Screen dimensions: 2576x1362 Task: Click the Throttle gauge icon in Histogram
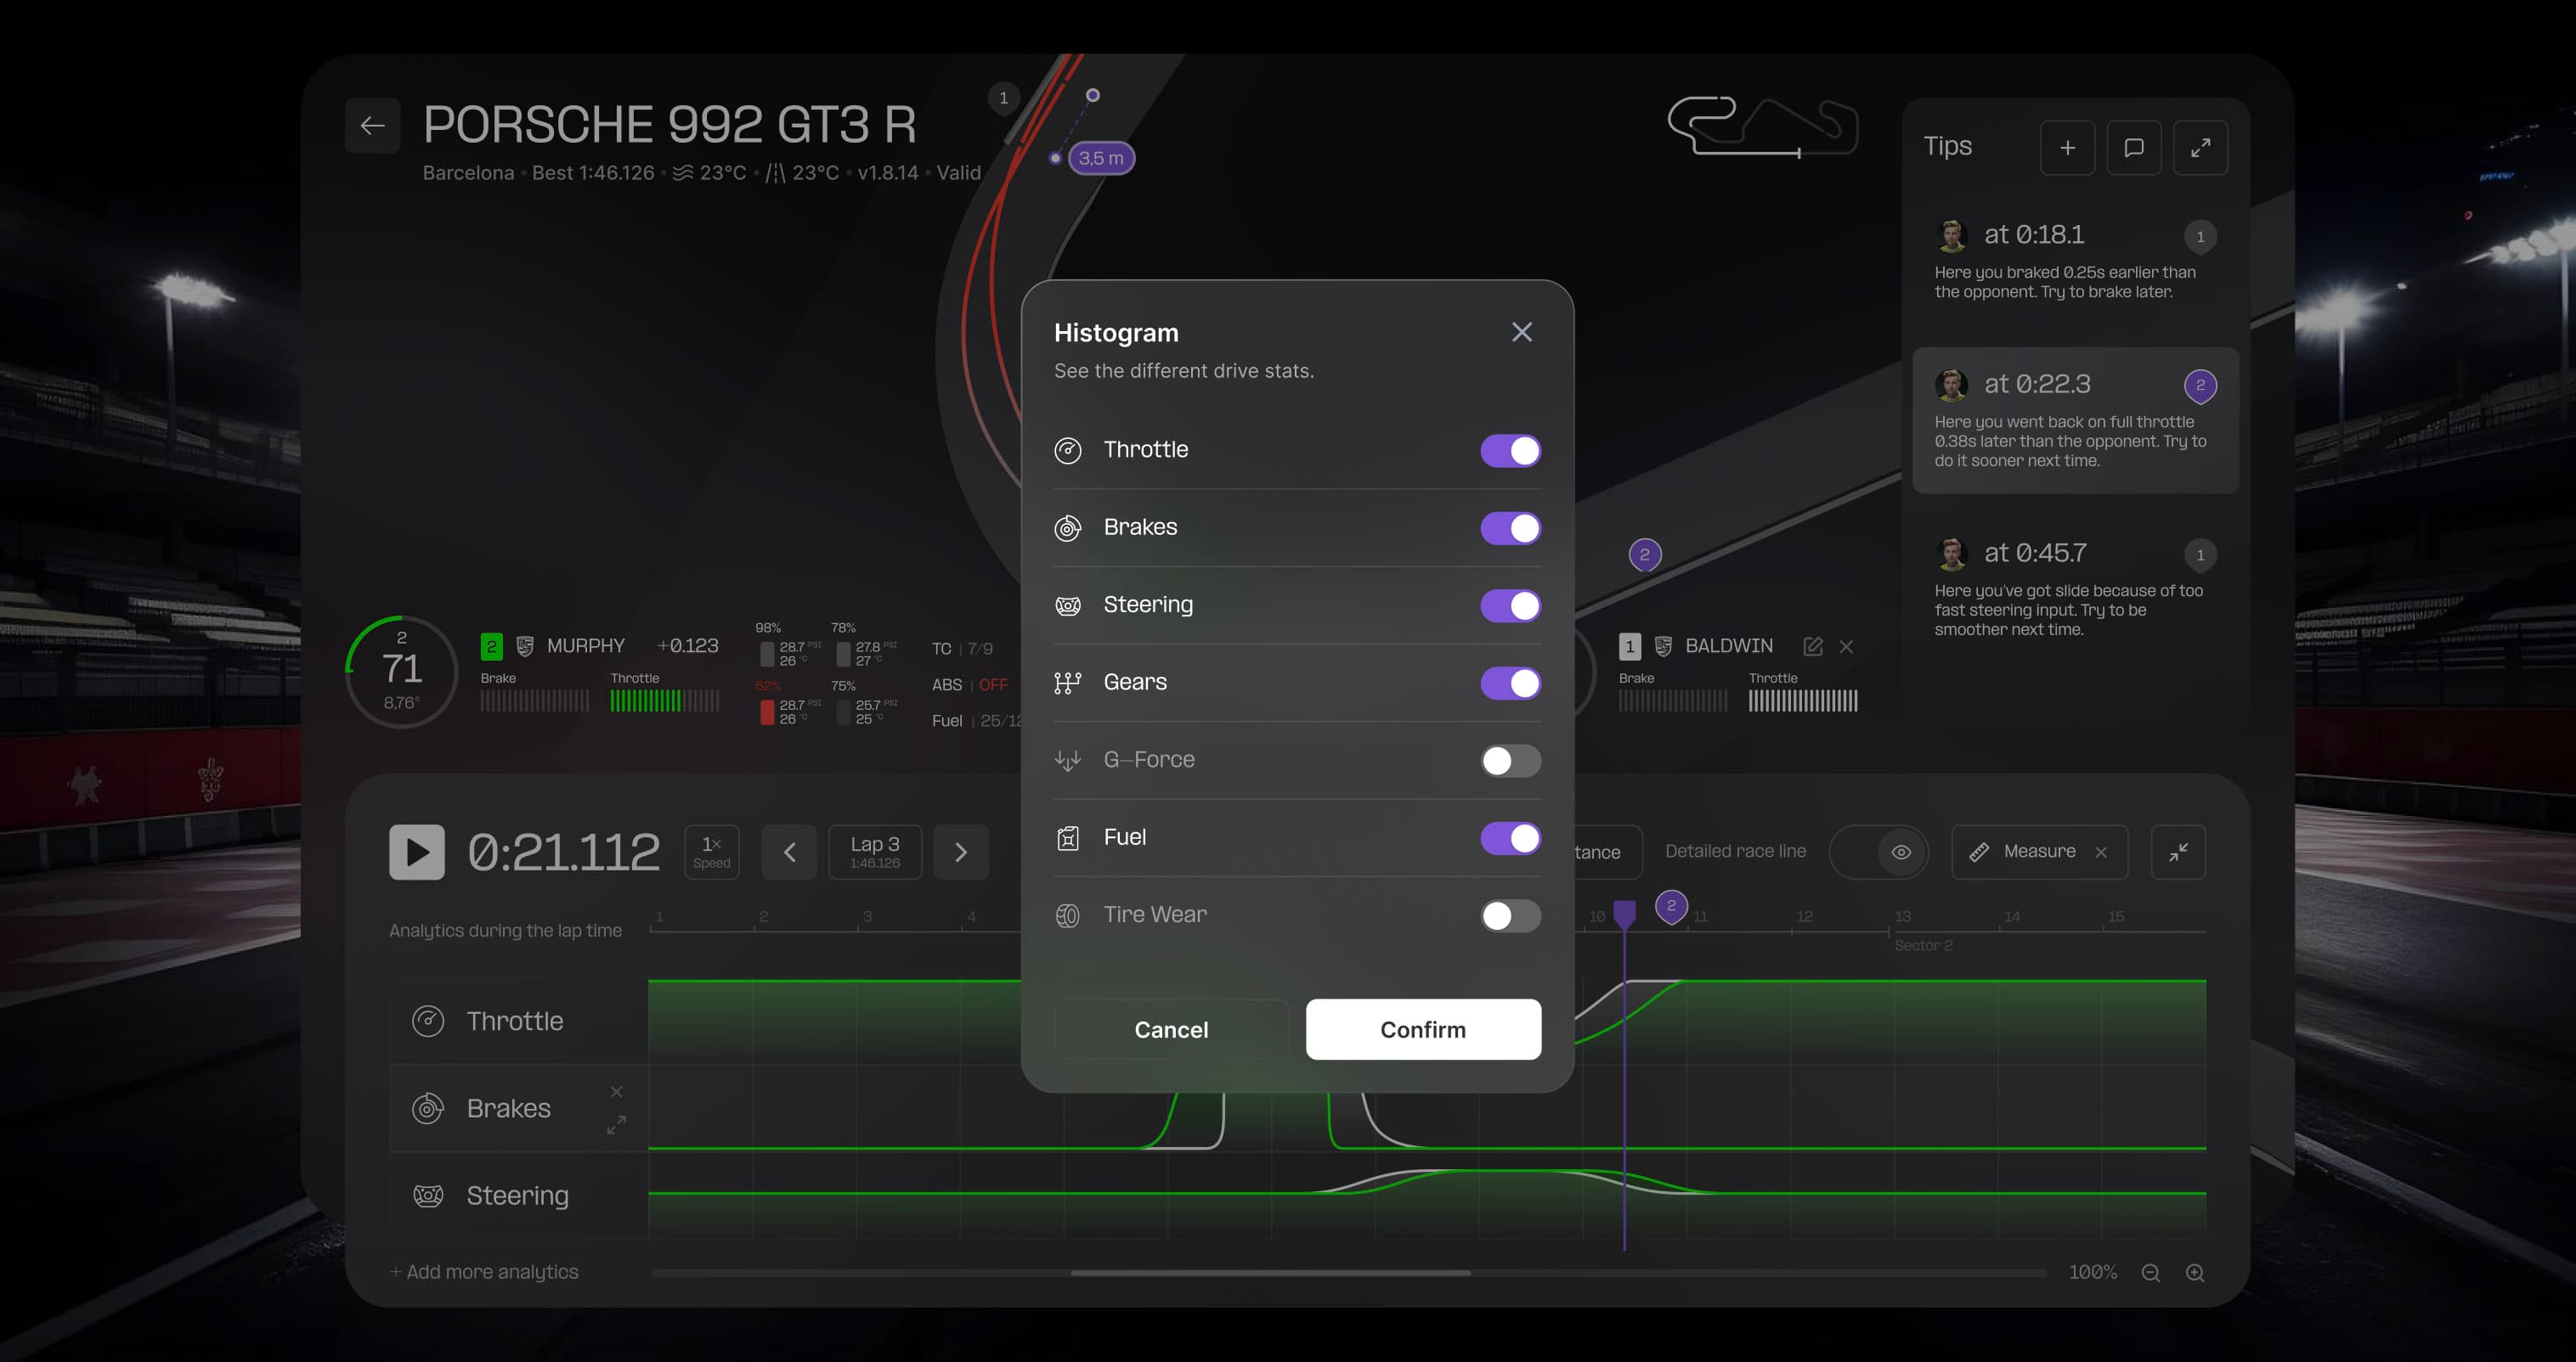tap(1068, 451)
